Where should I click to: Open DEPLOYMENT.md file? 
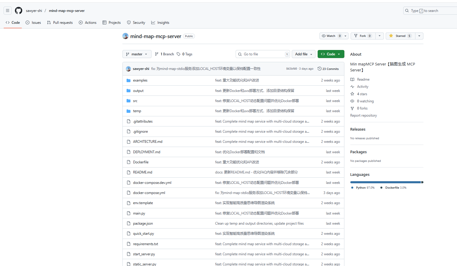pyautogui.click(x=146, y=152)
